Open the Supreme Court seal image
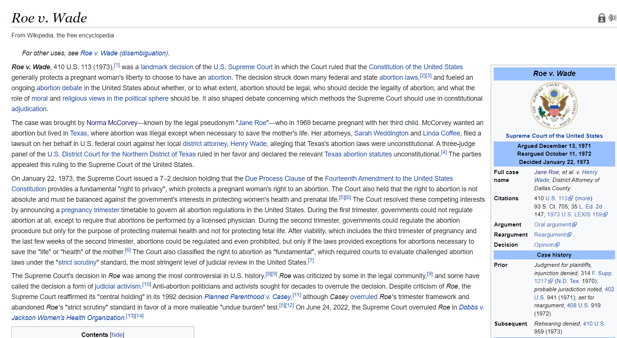 554,106
